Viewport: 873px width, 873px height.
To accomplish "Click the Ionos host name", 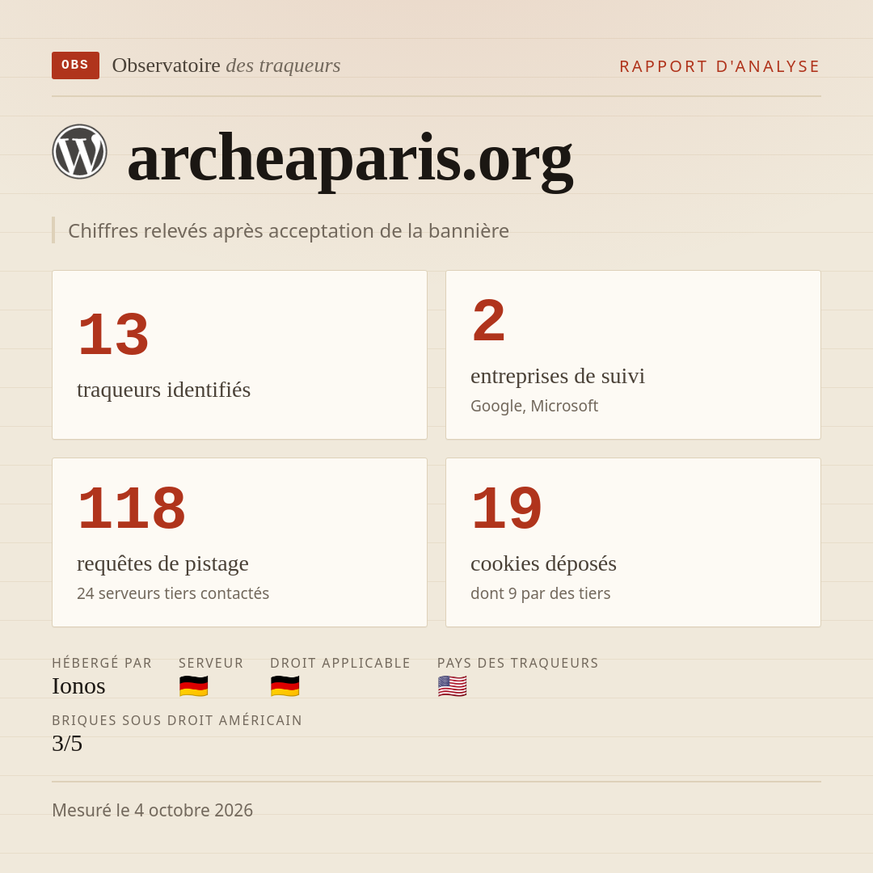I will (78, 686).
